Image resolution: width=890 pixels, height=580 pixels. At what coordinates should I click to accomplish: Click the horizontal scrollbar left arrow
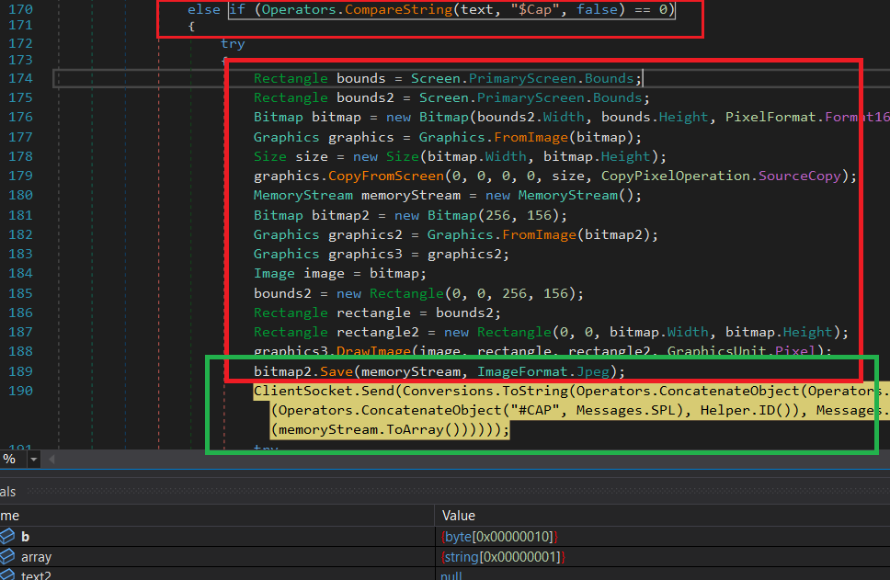tap(51, 459)
